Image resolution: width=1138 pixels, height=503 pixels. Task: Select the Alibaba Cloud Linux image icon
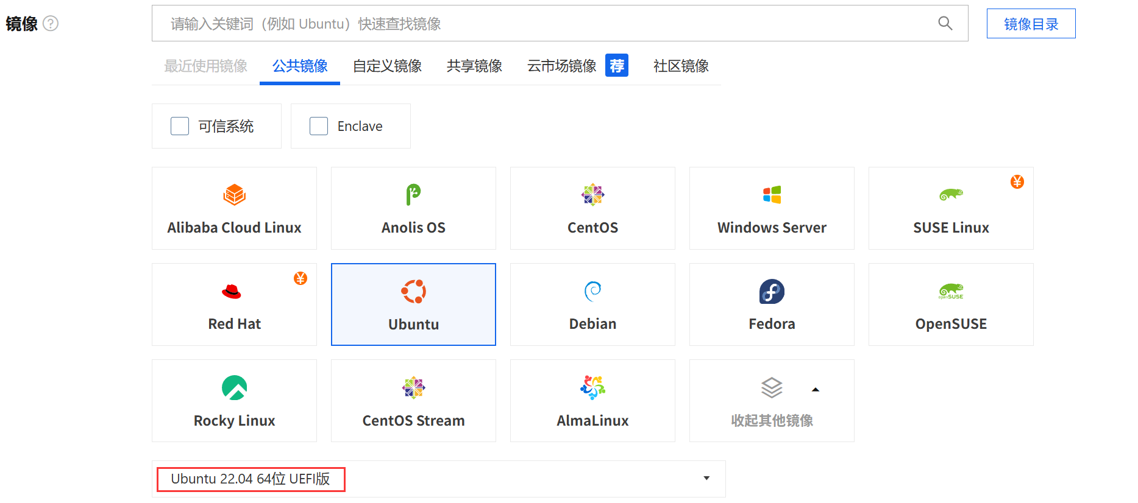(234, 195)
